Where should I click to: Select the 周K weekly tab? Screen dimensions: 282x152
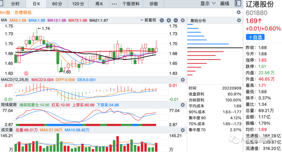pyautogui.click(x=99, y=4)
